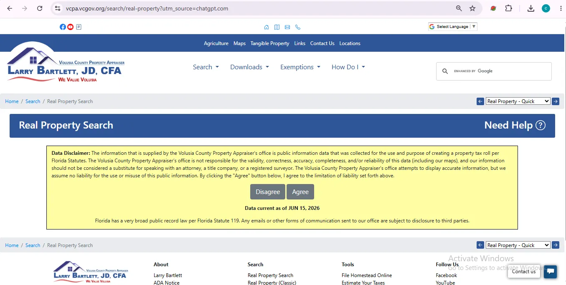566x285 pixels.
Task: Open the map icon in top bar
Action: click(277, 27)
